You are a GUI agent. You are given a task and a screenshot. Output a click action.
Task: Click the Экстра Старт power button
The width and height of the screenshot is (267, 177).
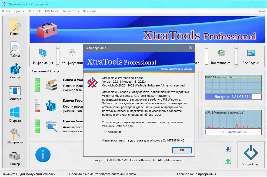coord(251,155)
